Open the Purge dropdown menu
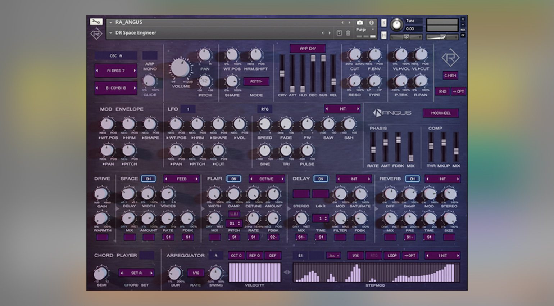 tap(365, 30)
